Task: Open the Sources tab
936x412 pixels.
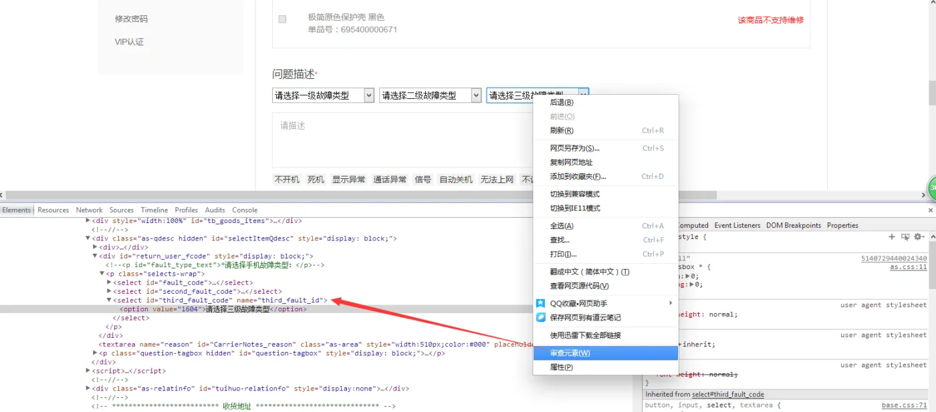Action: point(122,210)
